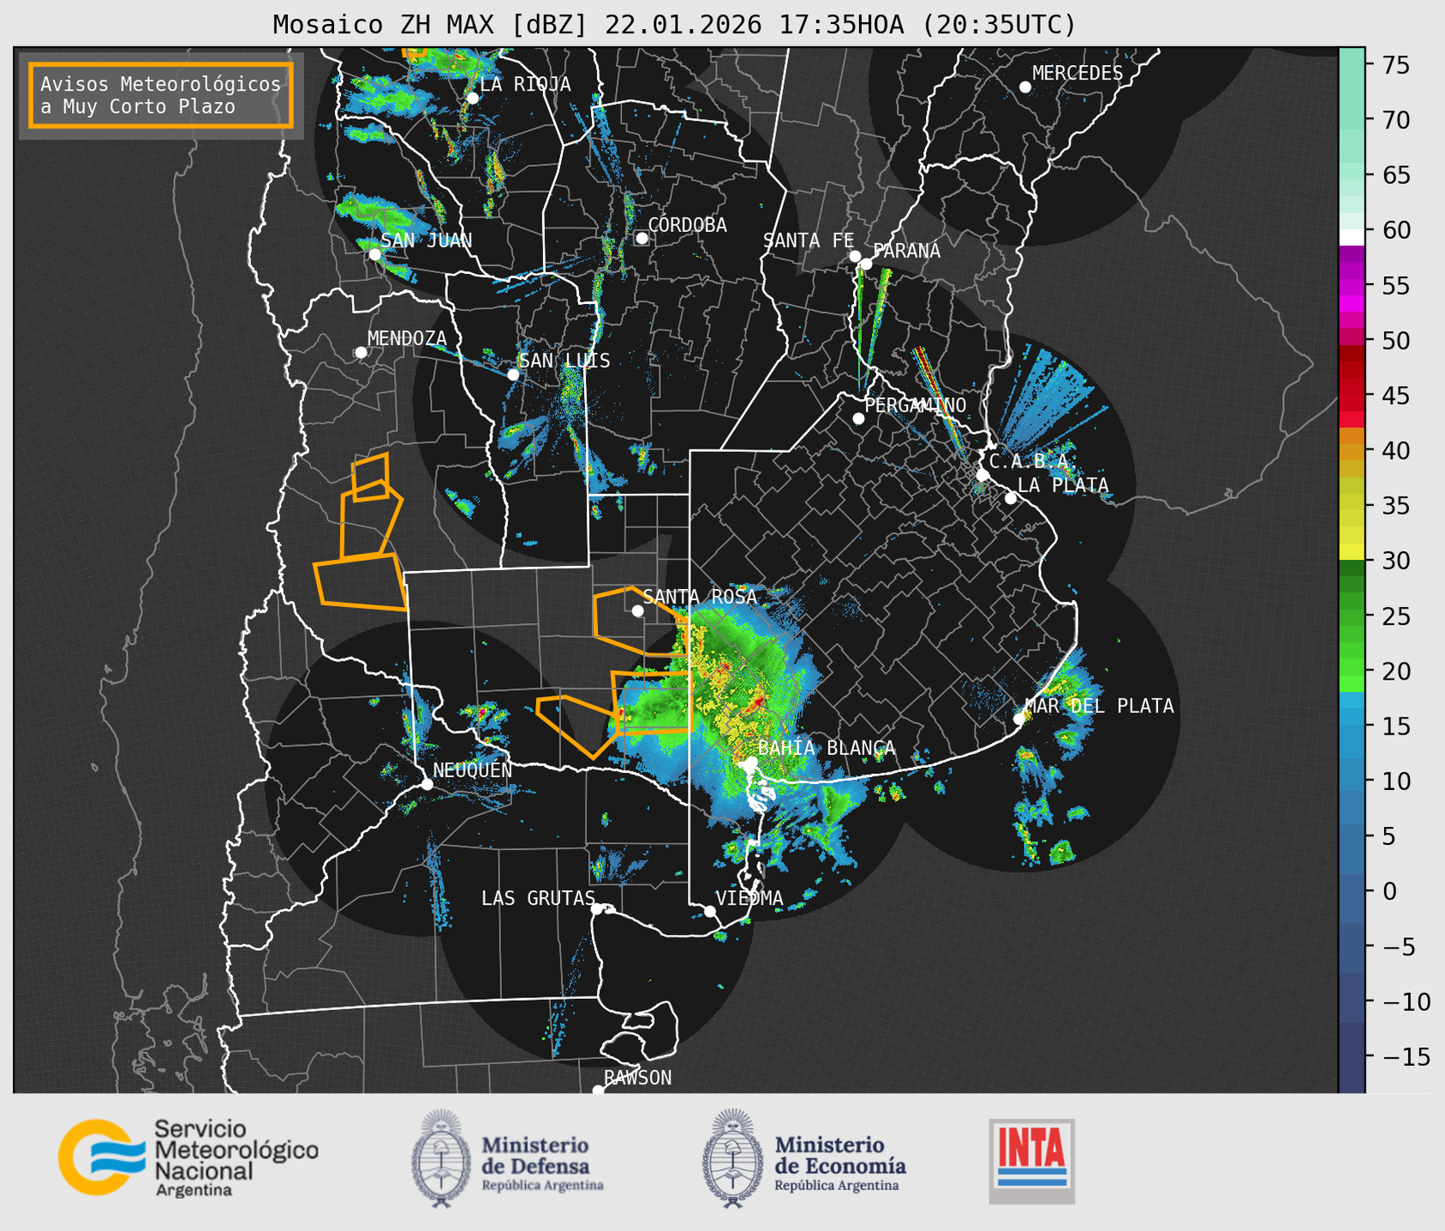
Task: Select the SANTA FE city marker
Action: (855, 256)
